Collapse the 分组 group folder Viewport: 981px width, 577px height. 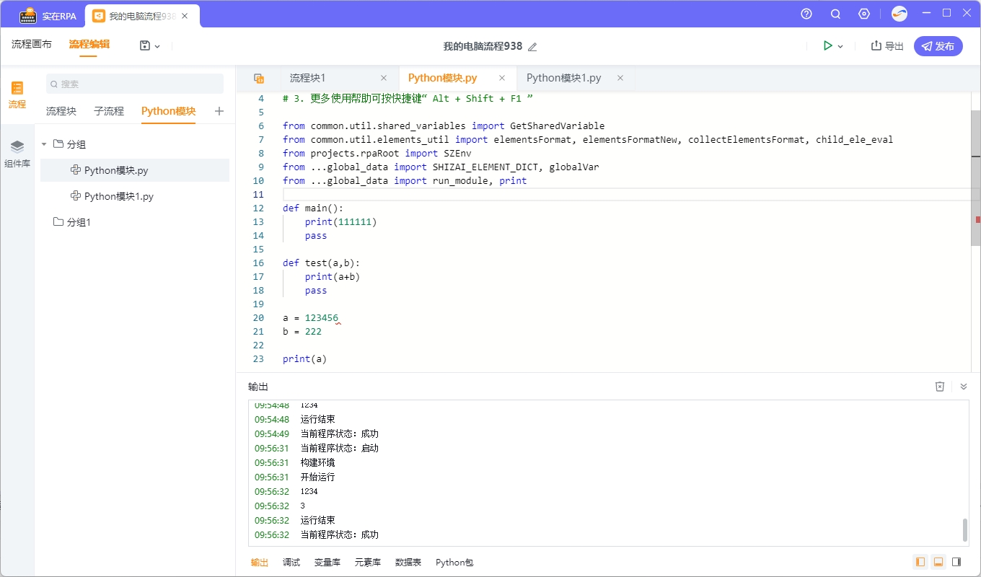coord(43,144)
